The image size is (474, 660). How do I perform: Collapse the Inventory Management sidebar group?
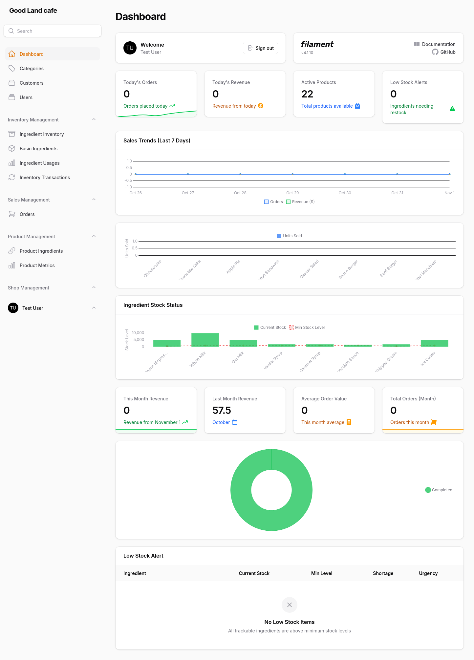pos(94,119)
